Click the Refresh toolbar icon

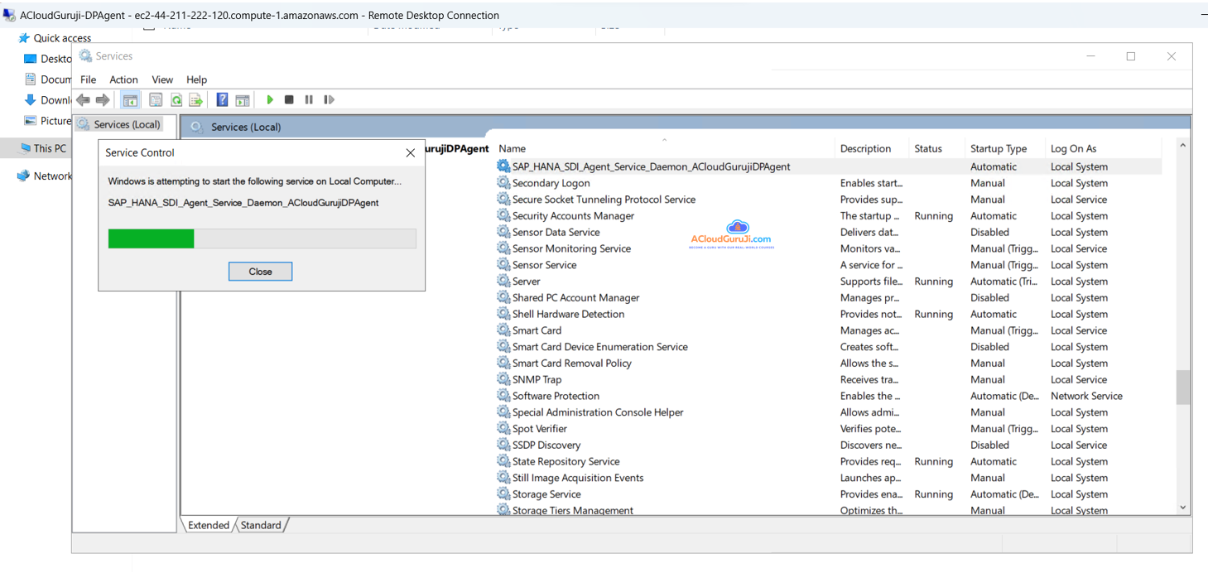click(x=176, y=100)
